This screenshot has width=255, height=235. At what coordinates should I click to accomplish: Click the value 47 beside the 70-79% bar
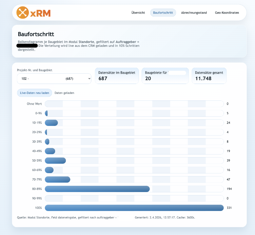pyautogui.click(x=228, y=180)
